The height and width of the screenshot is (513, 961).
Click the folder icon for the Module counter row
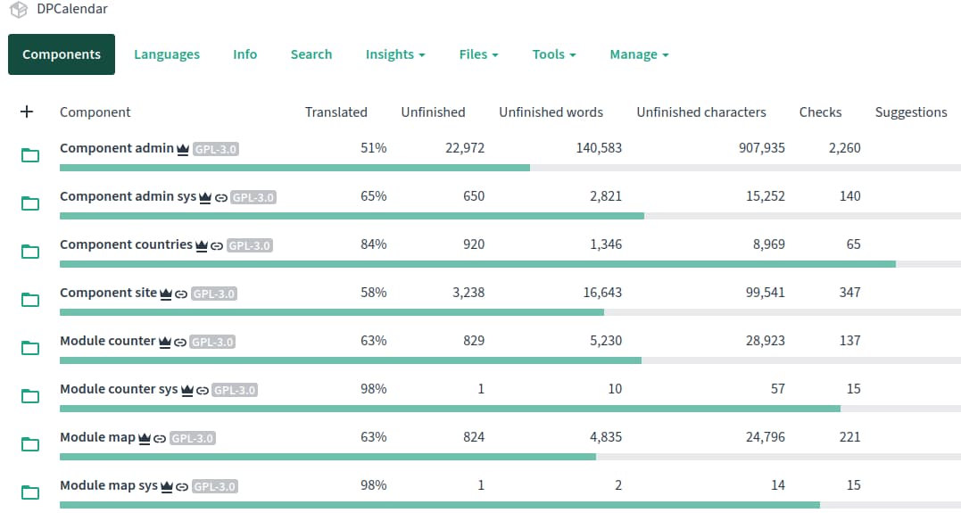tap(30, 348)
